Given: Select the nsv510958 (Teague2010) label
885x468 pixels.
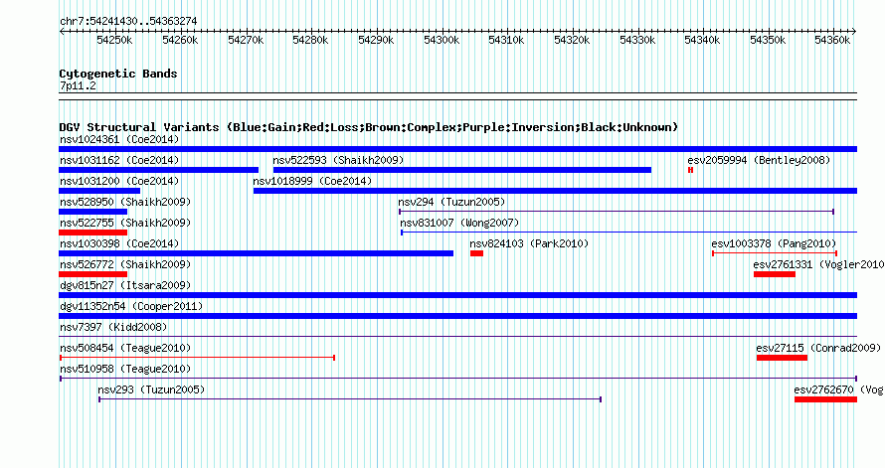Looking at the screenshot, I should point(125,369).
